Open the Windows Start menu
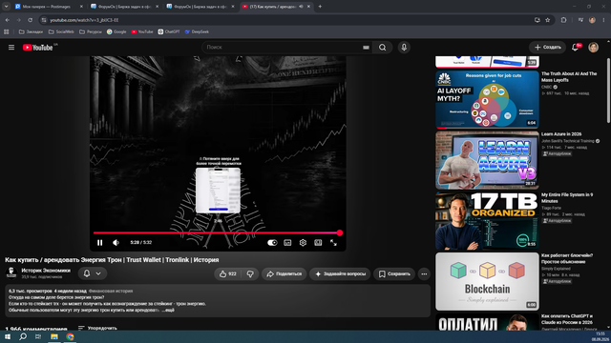The image size is (611, 343). tap(8, 336)
